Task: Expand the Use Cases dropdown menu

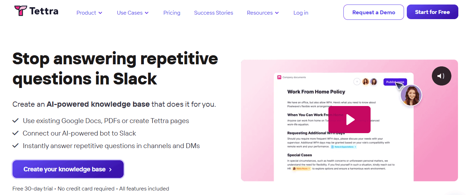Action: [133, 13]
